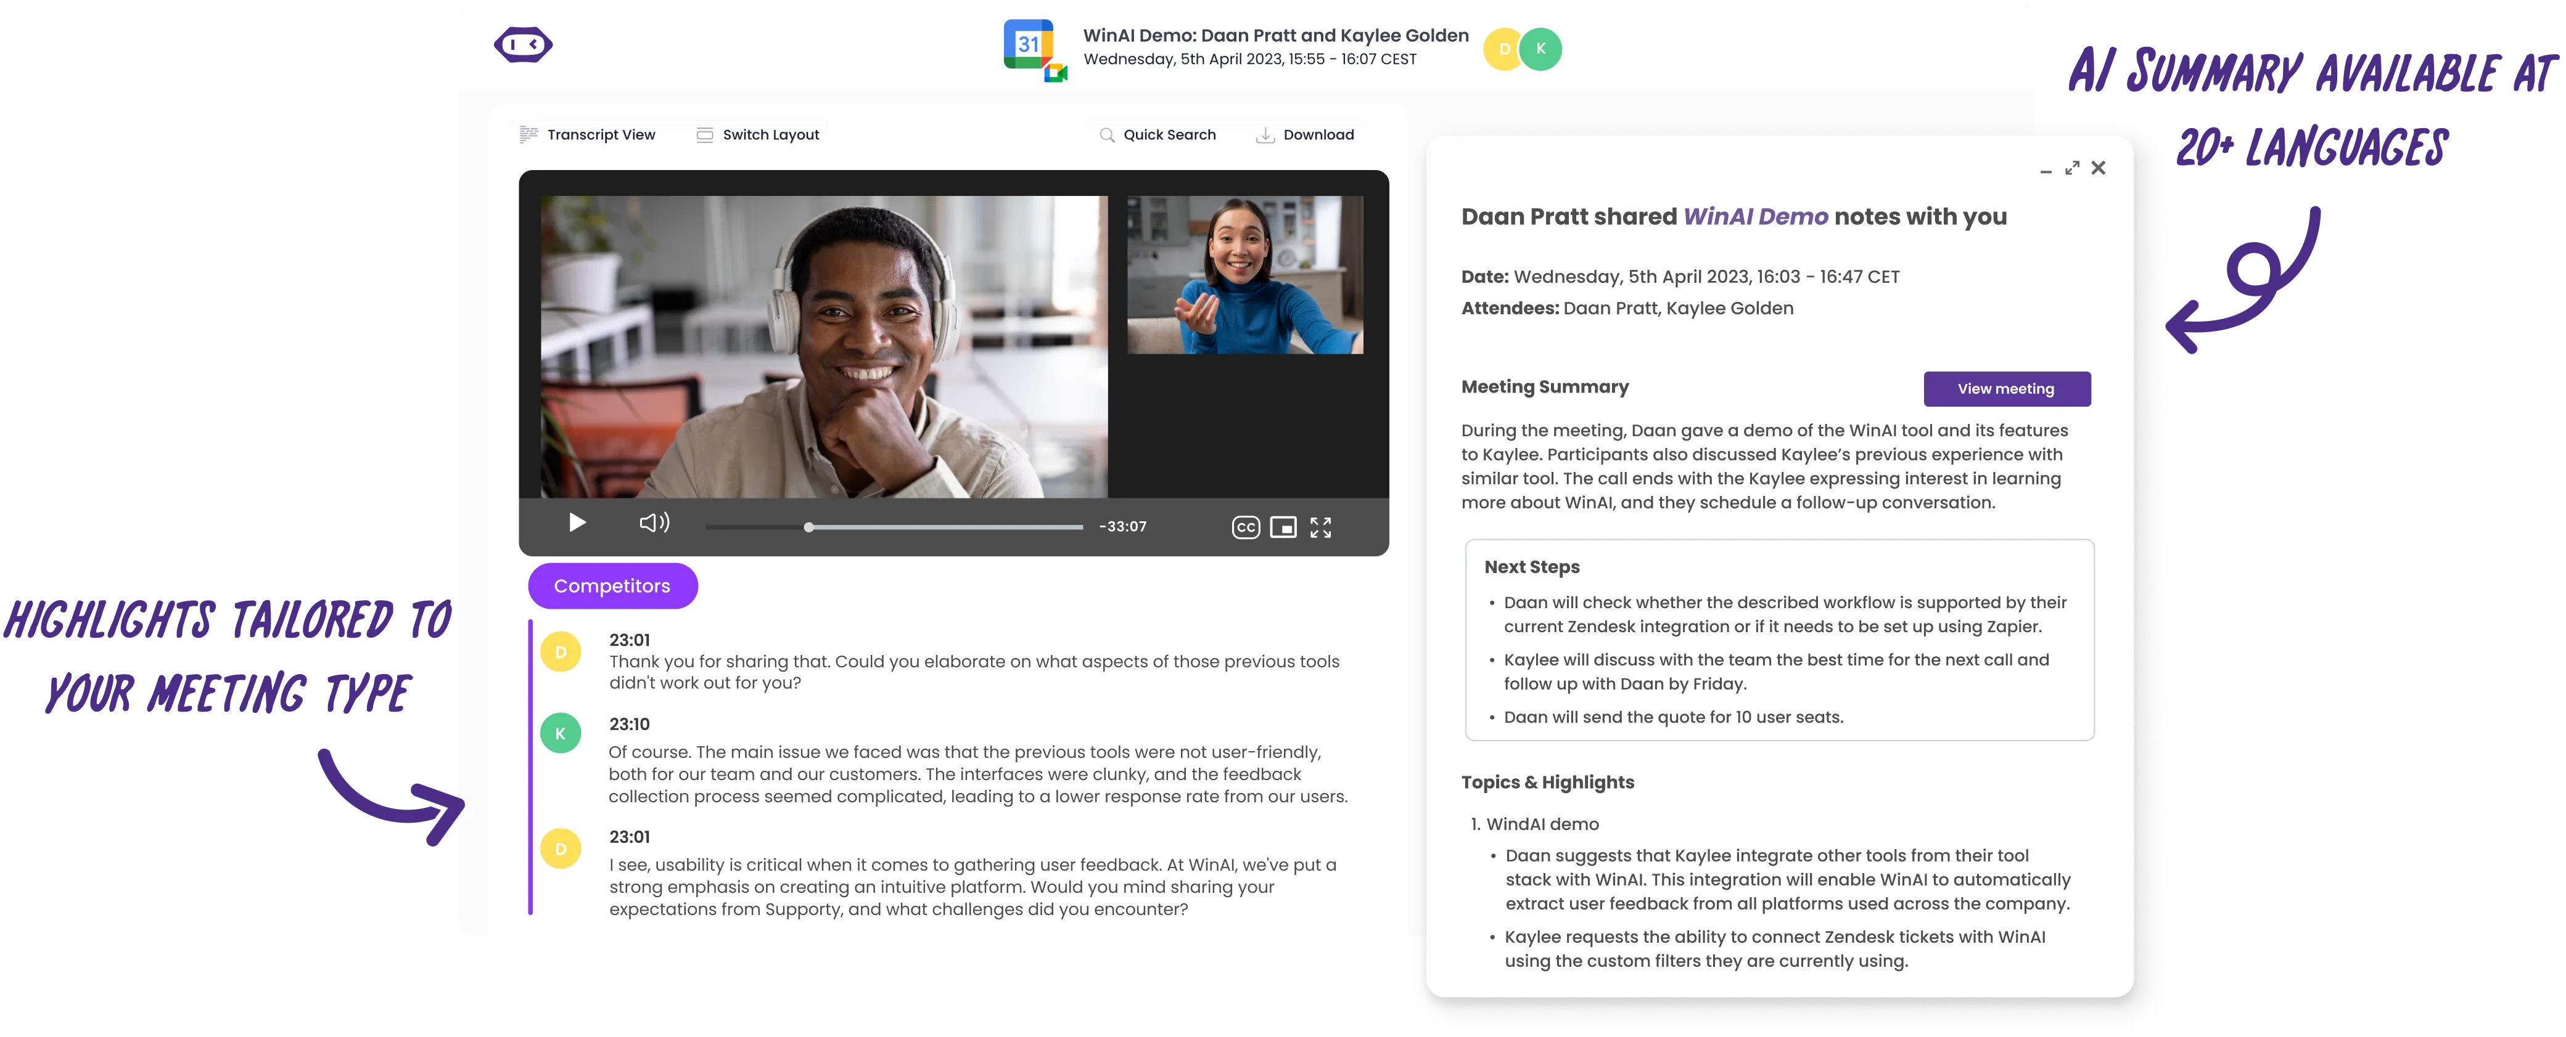Screen dimensions: 2566x1037
Task: Expand the shared notes panel
Action: pyautogui.click(x=2072, y=168)
